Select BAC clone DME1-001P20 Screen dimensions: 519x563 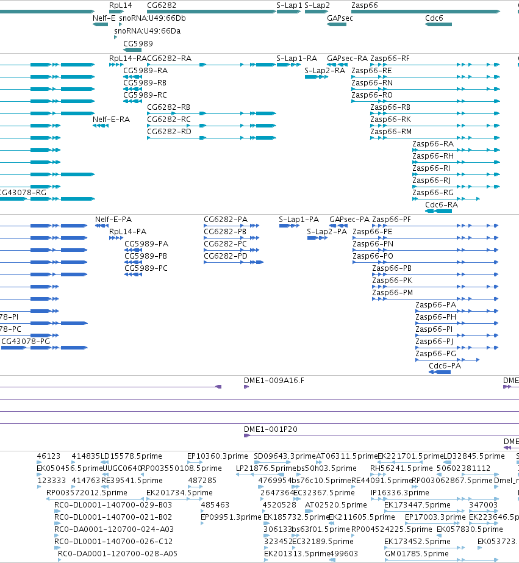point(271,429)
